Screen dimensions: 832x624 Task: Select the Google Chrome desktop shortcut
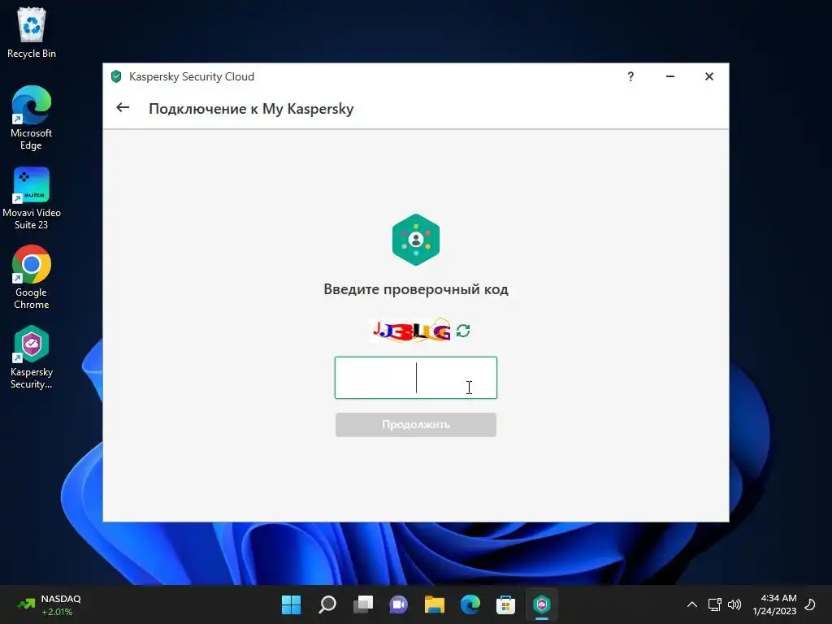pos(32,277)
